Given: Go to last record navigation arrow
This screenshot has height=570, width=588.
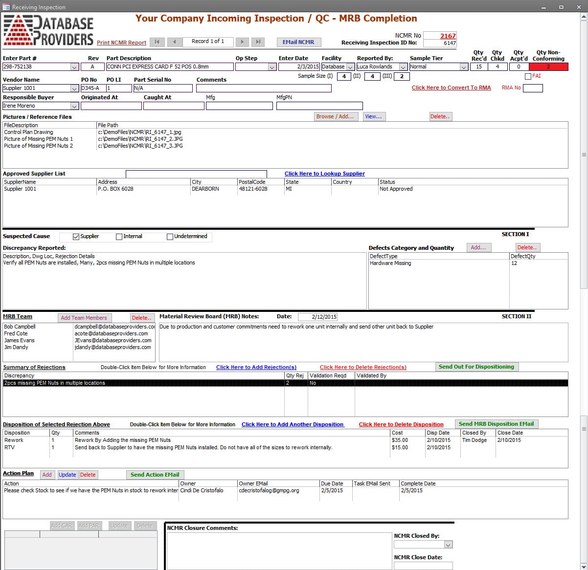Looking at the screenshot, I should click(258, 42).
